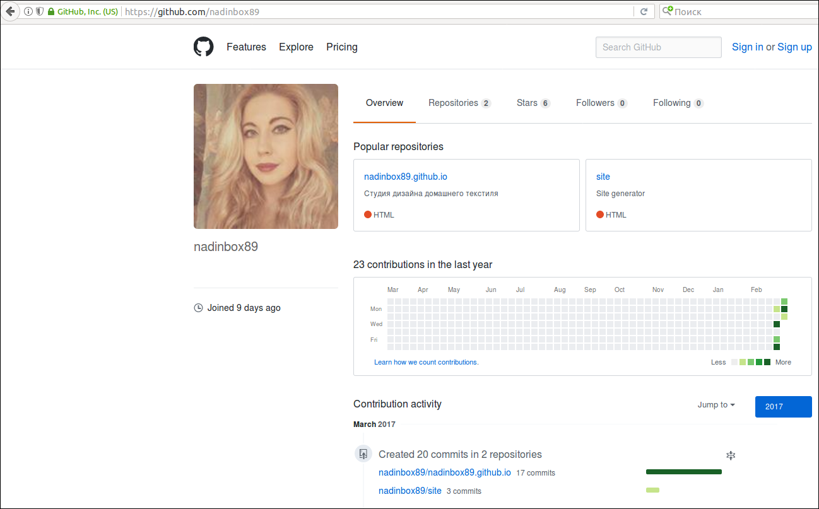819x509 pixels.
Task: Click the 23 contributions heading
Action: [x=423, y=265]
